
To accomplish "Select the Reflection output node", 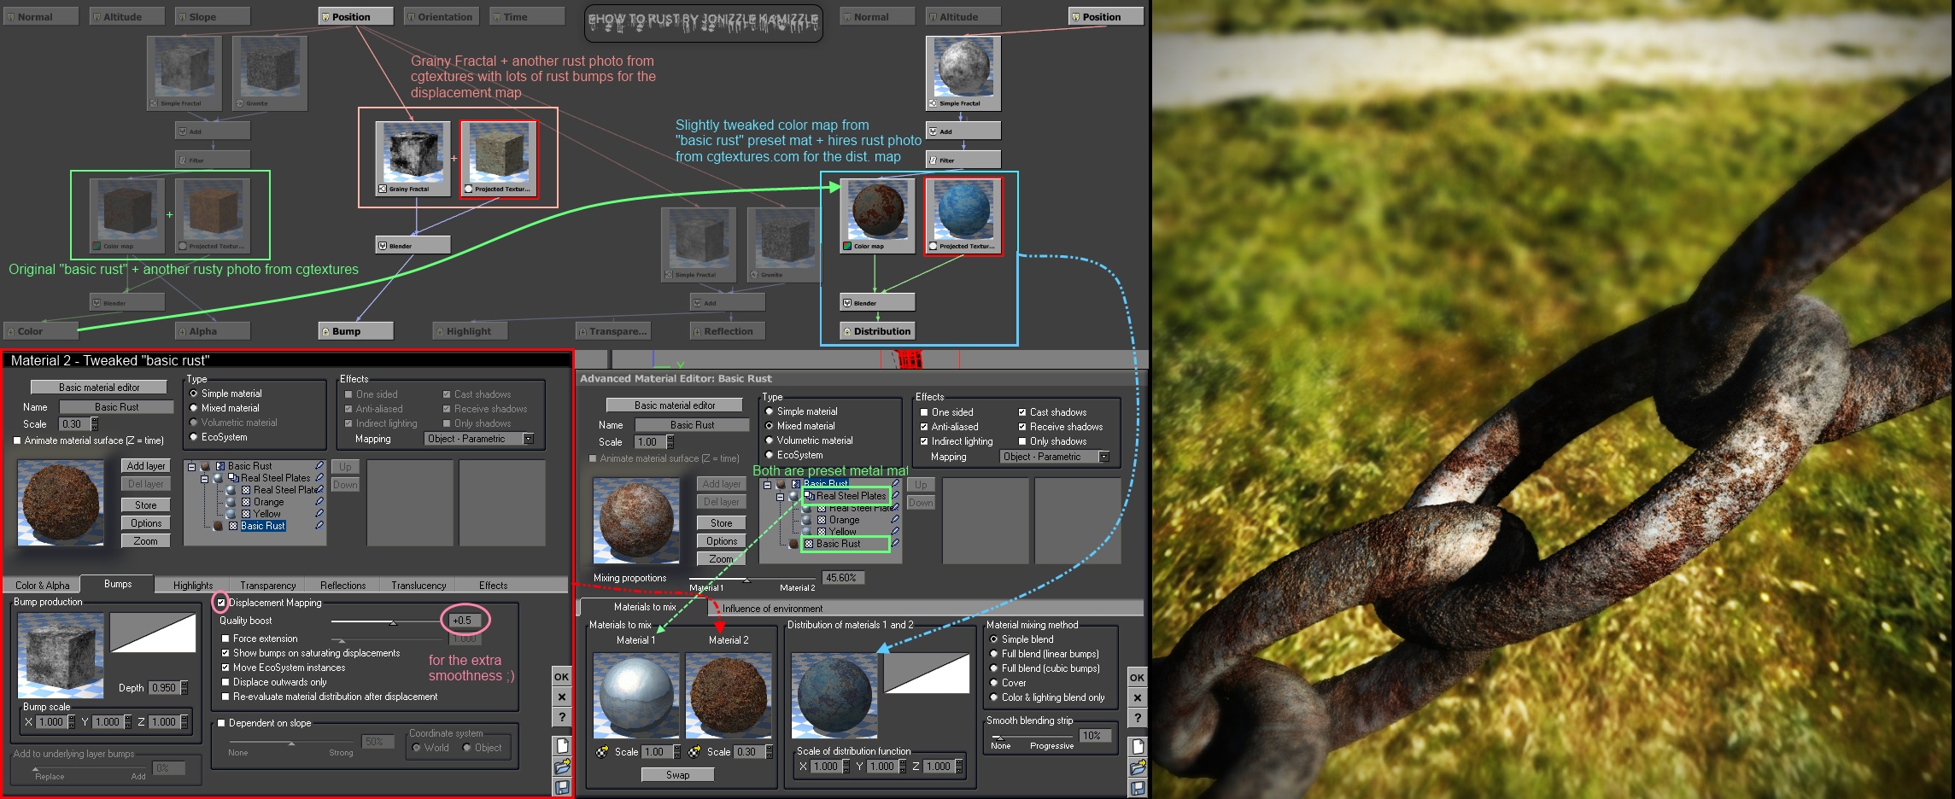I will [728, 331].
